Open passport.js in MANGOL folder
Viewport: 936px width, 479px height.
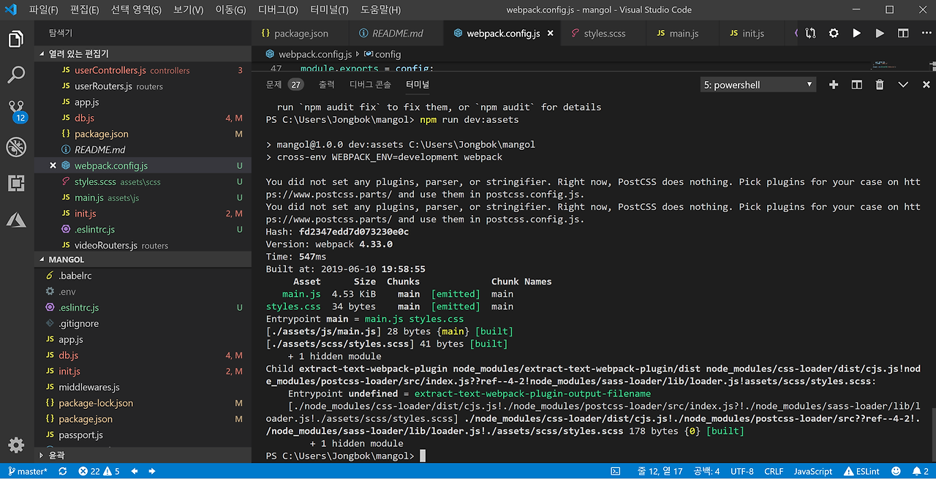pos(143,435)
